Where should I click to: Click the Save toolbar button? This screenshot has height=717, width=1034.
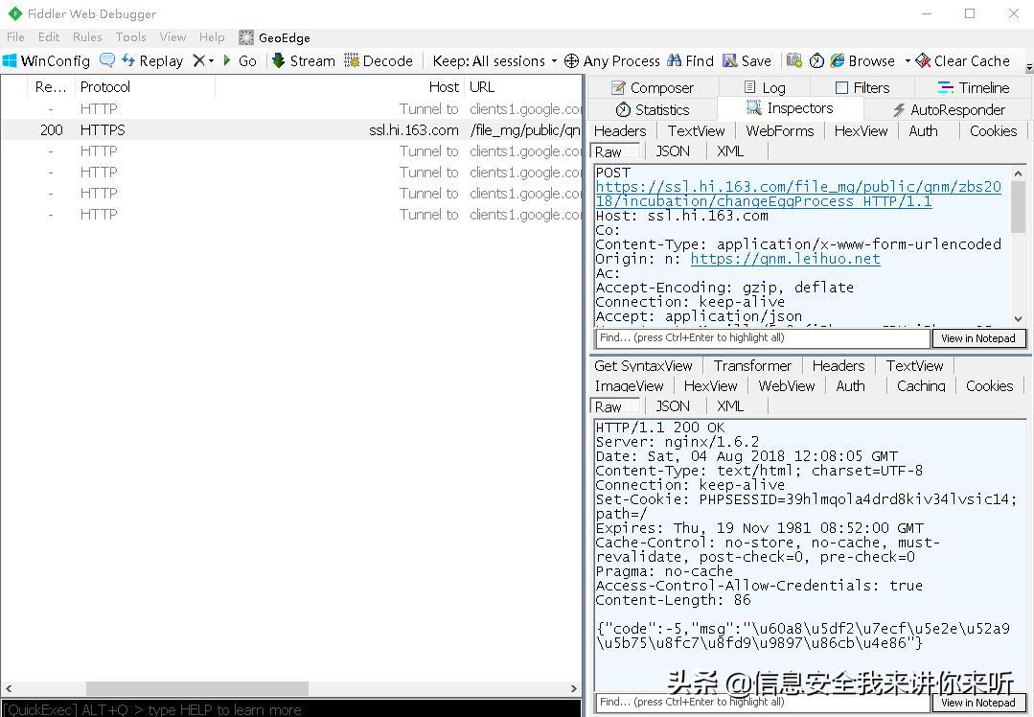tap(747, 60)
